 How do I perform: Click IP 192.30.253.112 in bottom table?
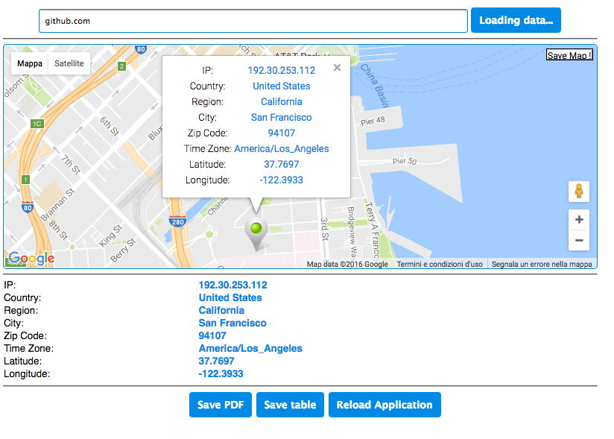233,285
